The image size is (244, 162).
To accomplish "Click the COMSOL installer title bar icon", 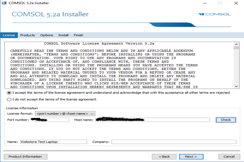I will (x=4, y=3).
